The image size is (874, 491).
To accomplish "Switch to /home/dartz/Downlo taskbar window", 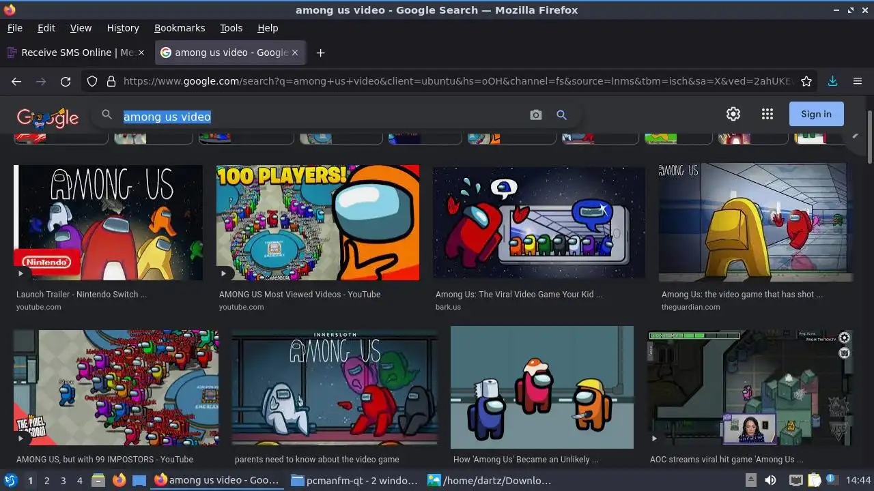I will tap(490, 481).
